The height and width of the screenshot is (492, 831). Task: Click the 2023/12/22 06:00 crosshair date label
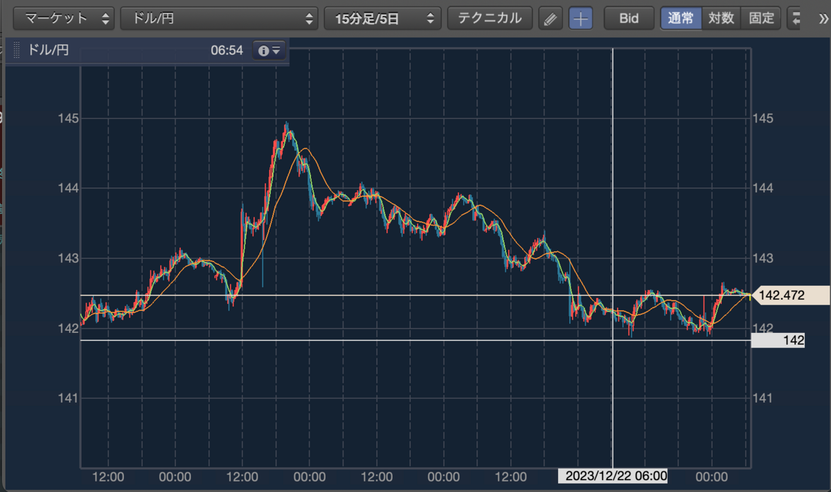[x=613, y=477]
